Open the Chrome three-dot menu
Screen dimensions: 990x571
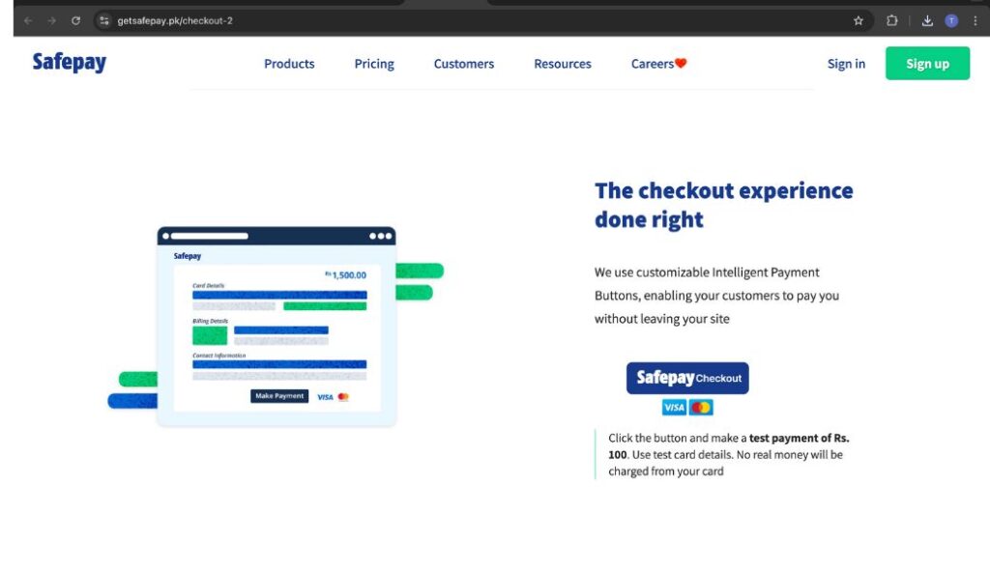(975, 21)
